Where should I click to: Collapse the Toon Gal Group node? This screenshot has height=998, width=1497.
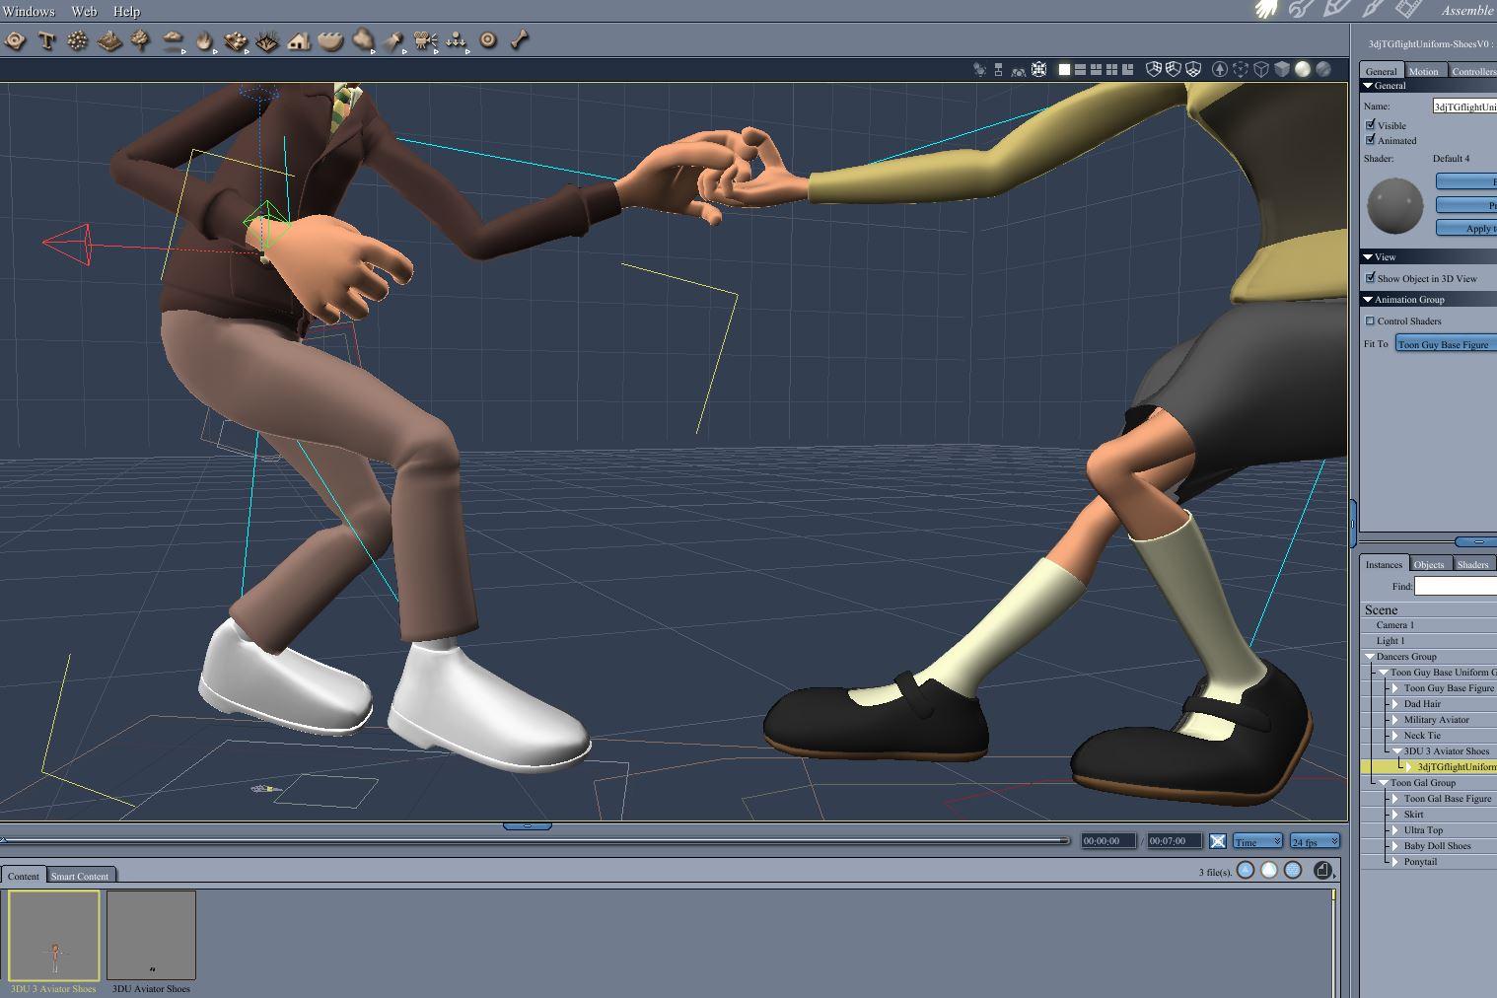[1384, 783]
